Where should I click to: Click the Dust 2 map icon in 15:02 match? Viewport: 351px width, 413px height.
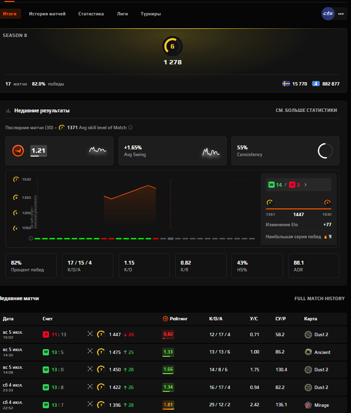pyautogui.click(x=308, y=335)
